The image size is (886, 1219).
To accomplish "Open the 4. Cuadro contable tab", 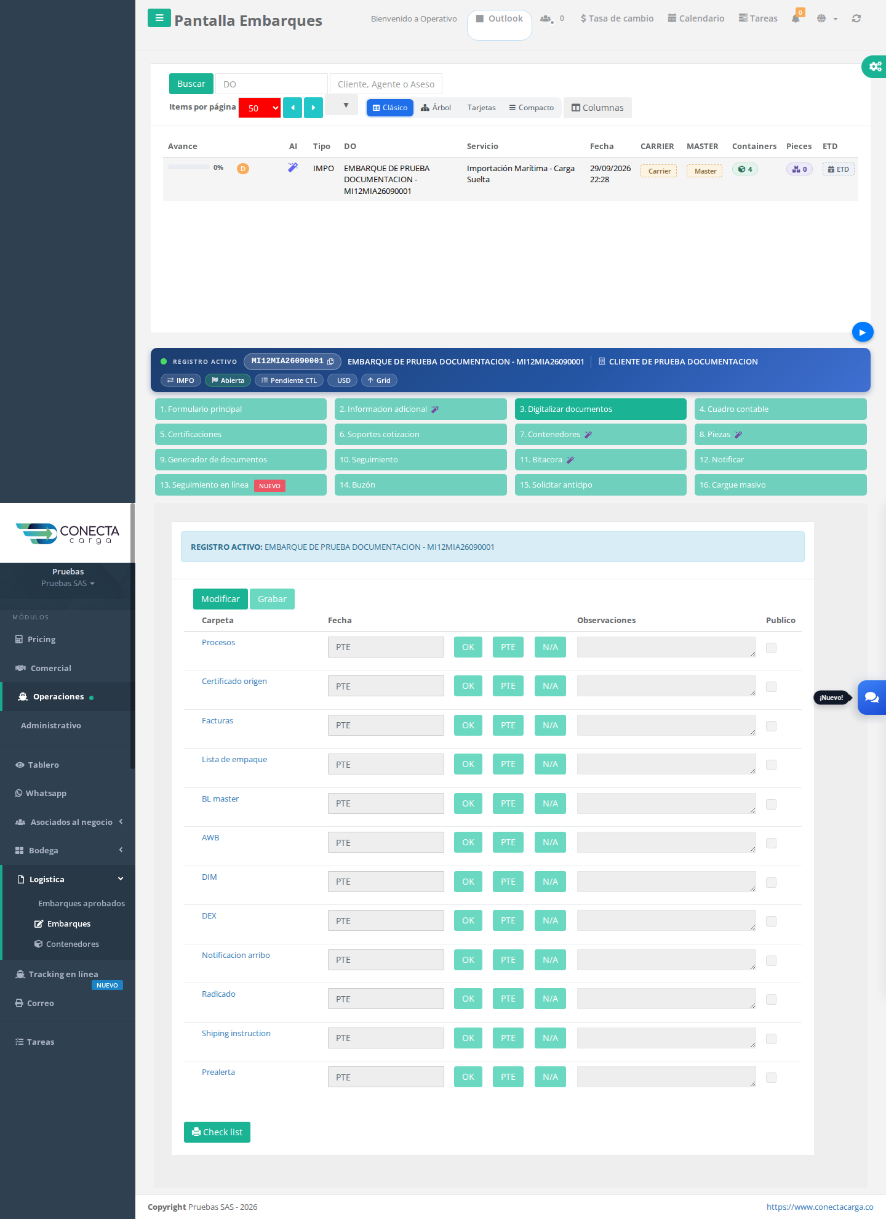I will (x=780, y=409).
